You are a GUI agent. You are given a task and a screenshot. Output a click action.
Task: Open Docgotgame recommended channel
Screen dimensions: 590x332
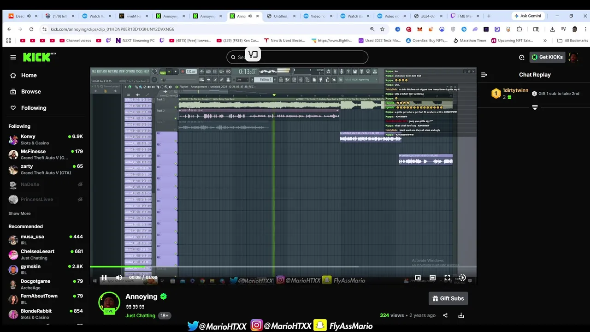pyautogui.click(x=45, y=284)
